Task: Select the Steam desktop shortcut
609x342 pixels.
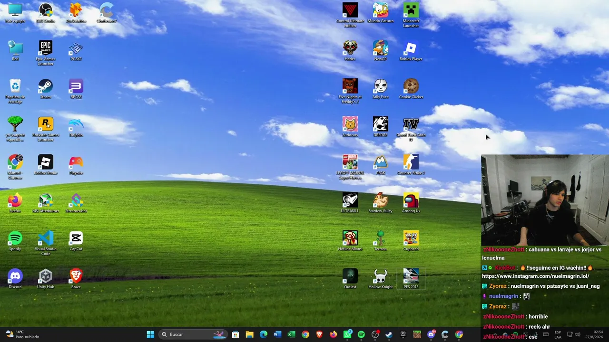Action: click(46, 89)
